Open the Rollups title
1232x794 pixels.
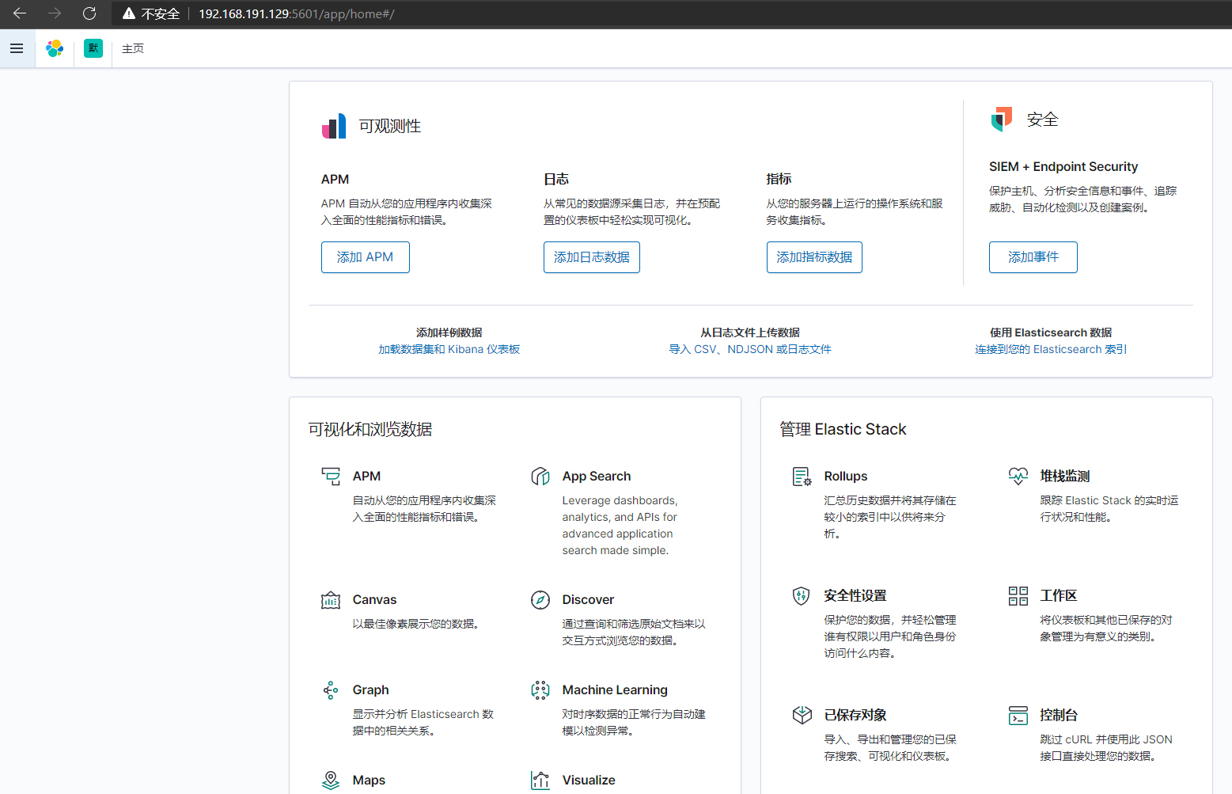[846, 477]
